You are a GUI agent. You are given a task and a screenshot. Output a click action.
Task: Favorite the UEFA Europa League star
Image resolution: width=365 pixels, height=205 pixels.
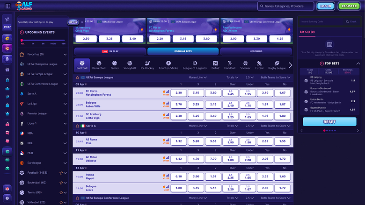tap(78, 78)
